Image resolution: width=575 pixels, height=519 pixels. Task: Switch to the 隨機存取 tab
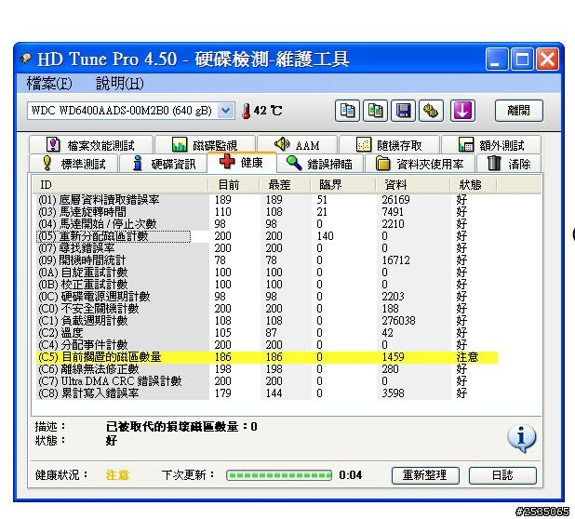(390, 145)
